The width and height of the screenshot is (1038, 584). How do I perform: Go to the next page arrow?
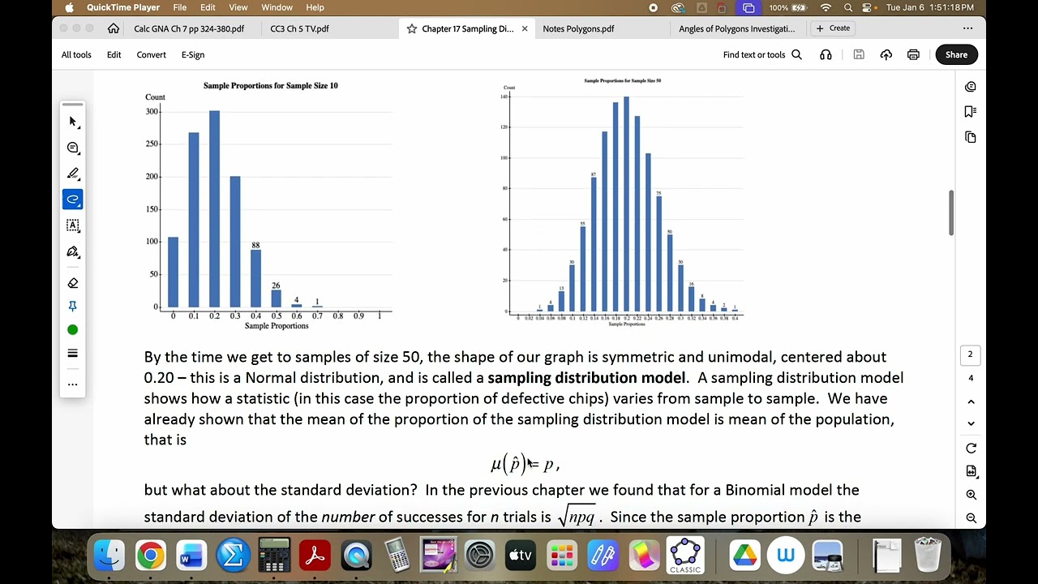click(971, 423)
